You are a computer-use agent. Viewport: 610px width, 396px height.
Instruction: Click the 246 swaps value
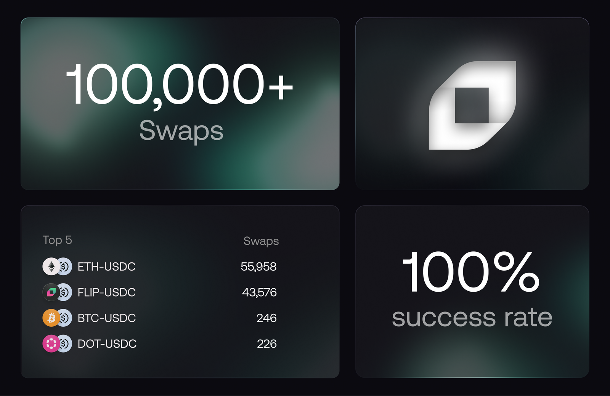click(266, 318)
